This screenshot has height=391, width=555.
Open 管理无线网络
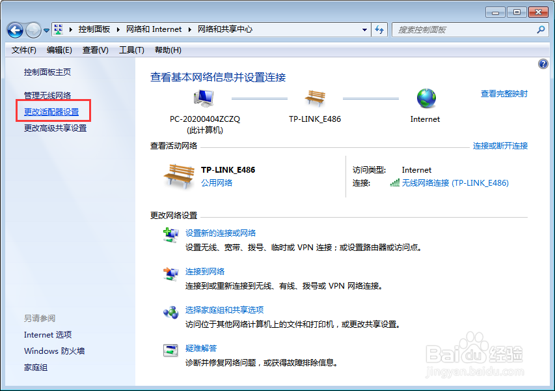pos(47,95)
